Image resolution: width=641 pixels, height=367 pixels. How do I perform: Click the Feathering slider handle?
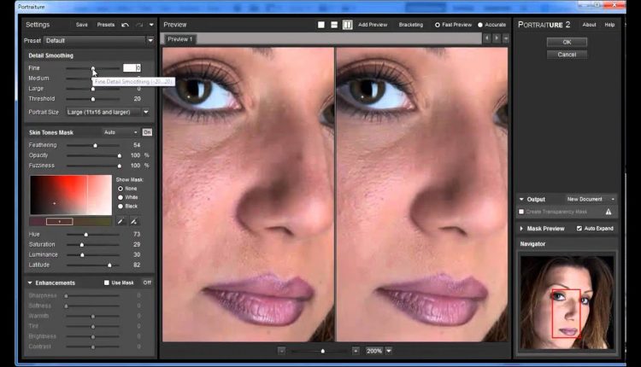[95, 145]
